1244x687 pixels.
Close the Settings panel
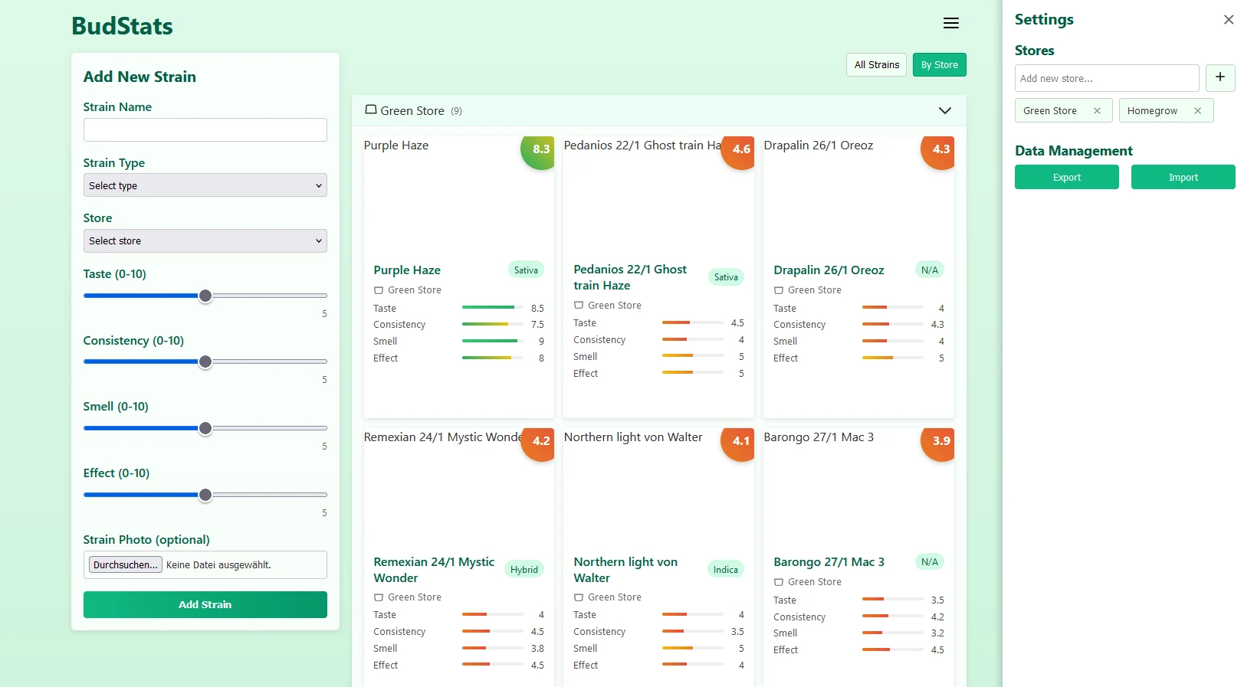[x=1229, y=20]
